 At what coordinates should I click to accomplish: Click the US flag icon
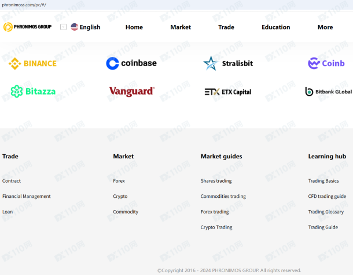74,27
